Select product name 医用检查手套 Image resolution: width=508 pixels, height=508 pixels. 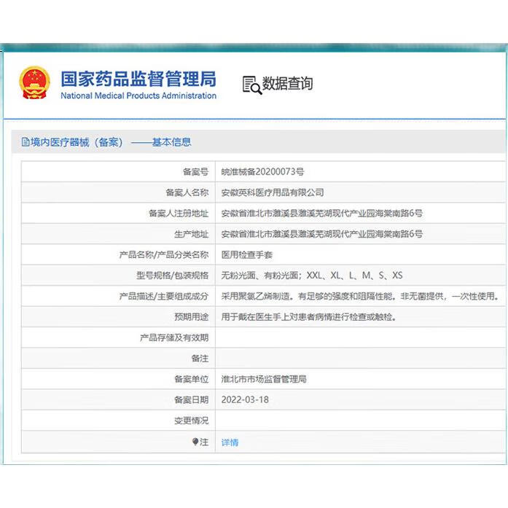point(247,254)
